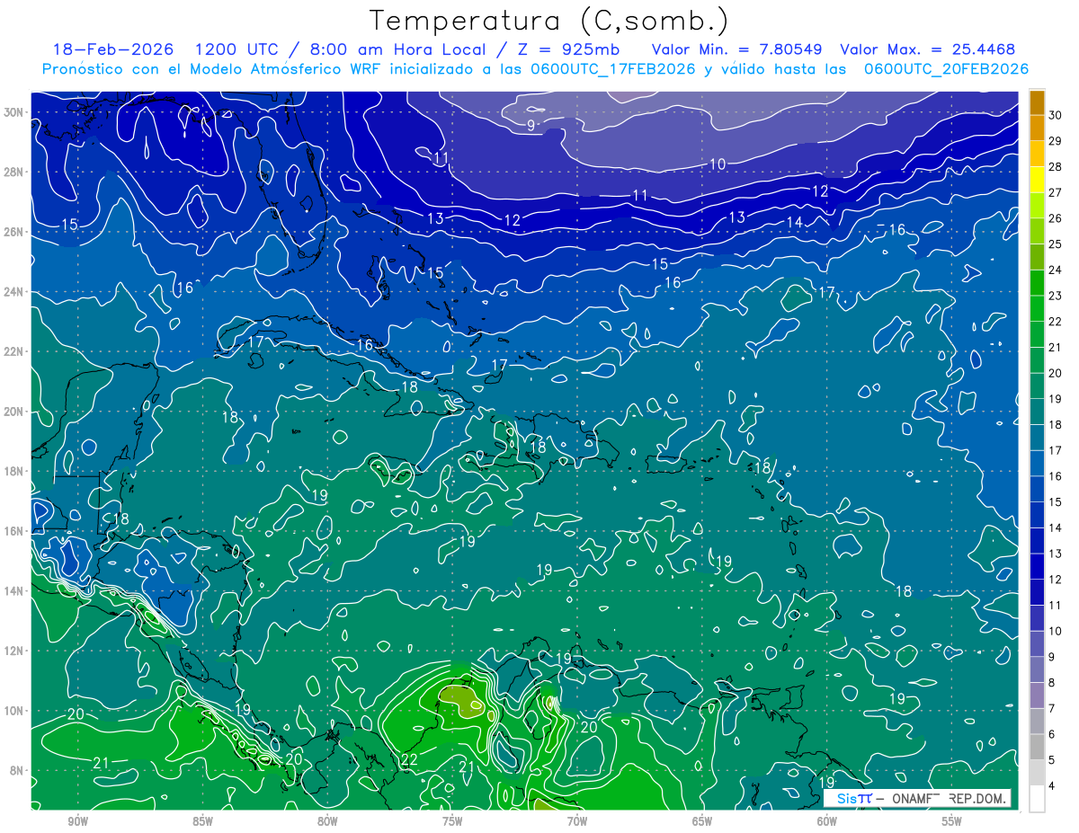Click the latitude label "22N"
This screenshot has width=1079, height=833.
pos(13,351)
